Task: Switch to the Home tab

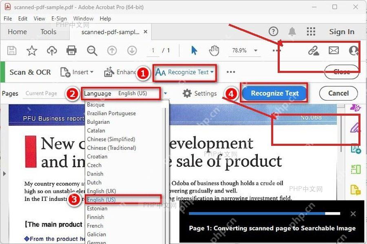Action: tap(17, 31)
